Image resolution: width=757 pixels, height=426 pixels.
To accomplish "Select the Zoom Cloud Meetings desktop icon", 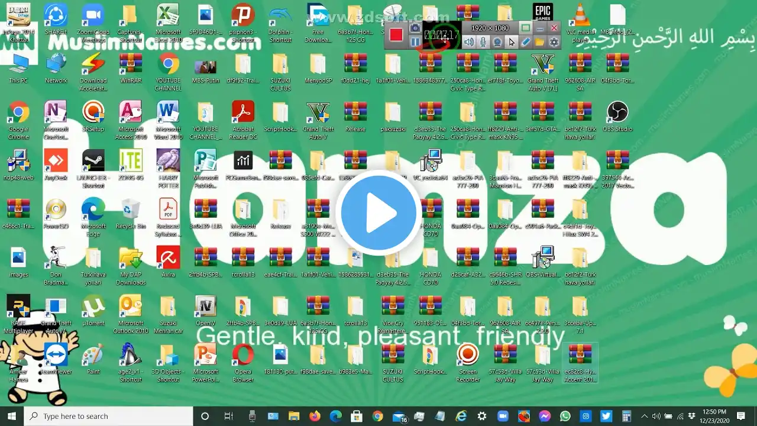I will 93,24.
